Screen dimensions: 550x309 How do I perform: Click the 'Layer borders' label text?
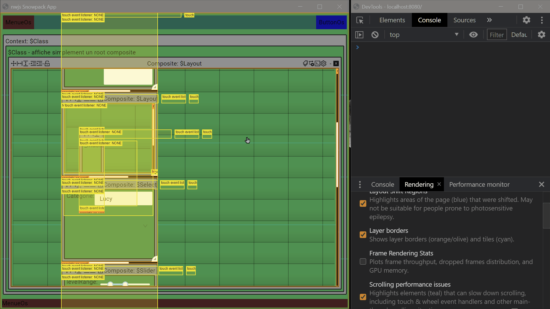click(x=389, y=231)
